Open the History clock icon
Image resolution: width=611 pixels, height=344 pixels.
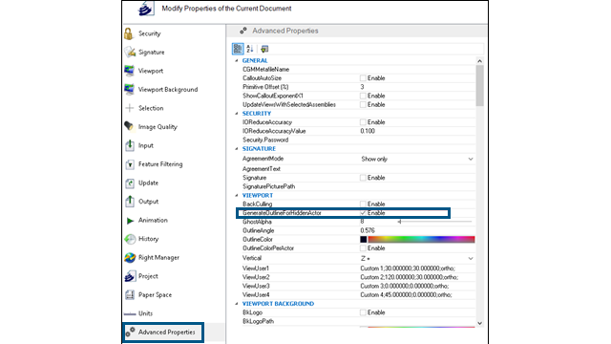(130, 239)
